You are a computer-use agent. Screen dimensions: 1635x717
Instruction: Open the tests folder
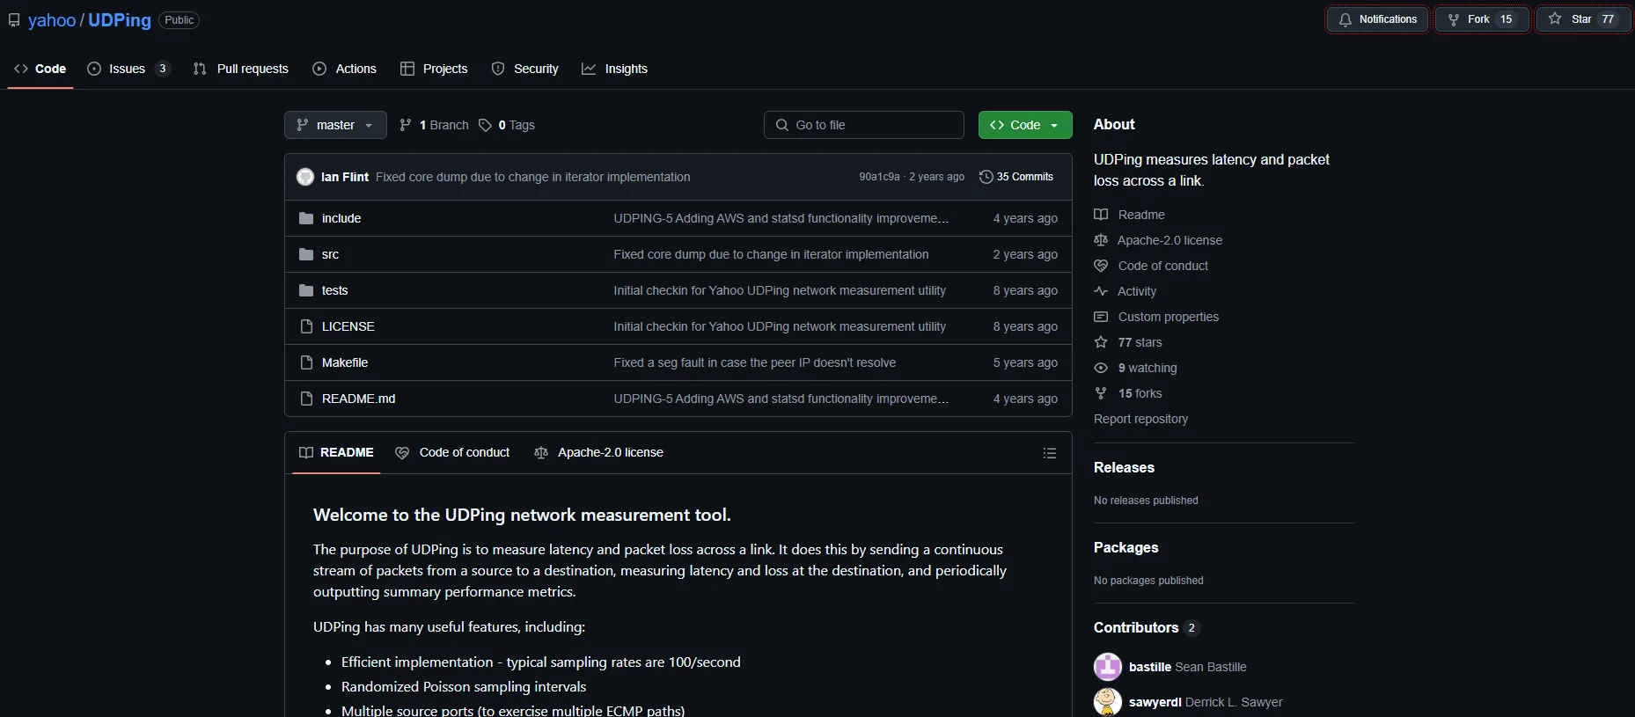334,290
